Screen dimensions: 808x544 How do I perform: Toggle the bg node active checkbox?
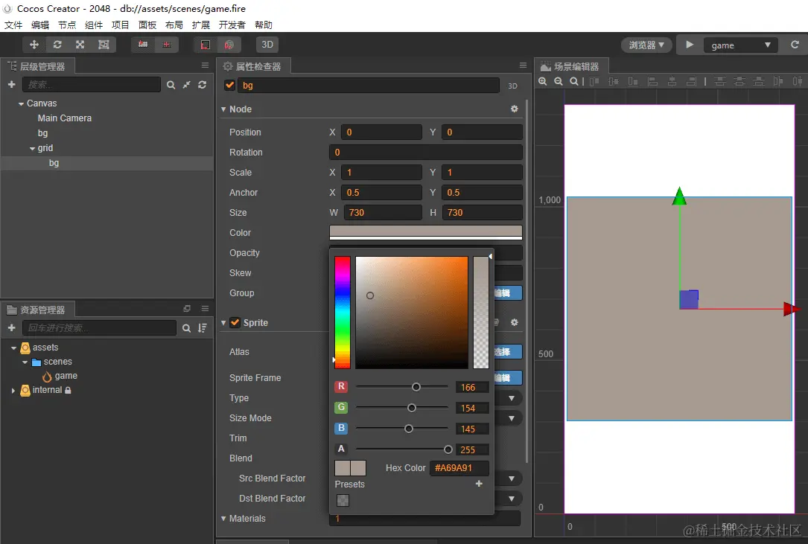[x=230, y=85]
